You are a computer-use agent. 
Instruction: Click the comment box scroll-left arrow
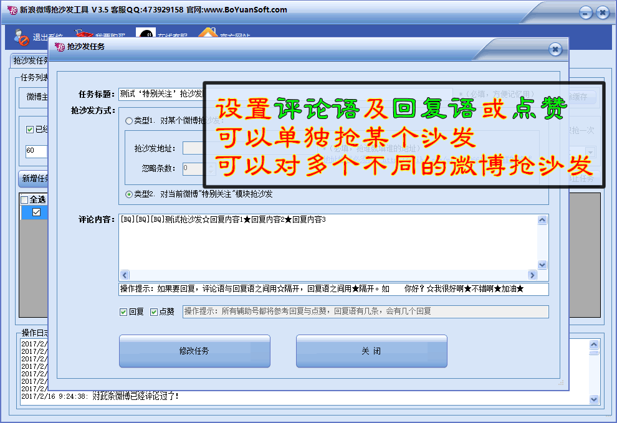(x=125, y=275)
